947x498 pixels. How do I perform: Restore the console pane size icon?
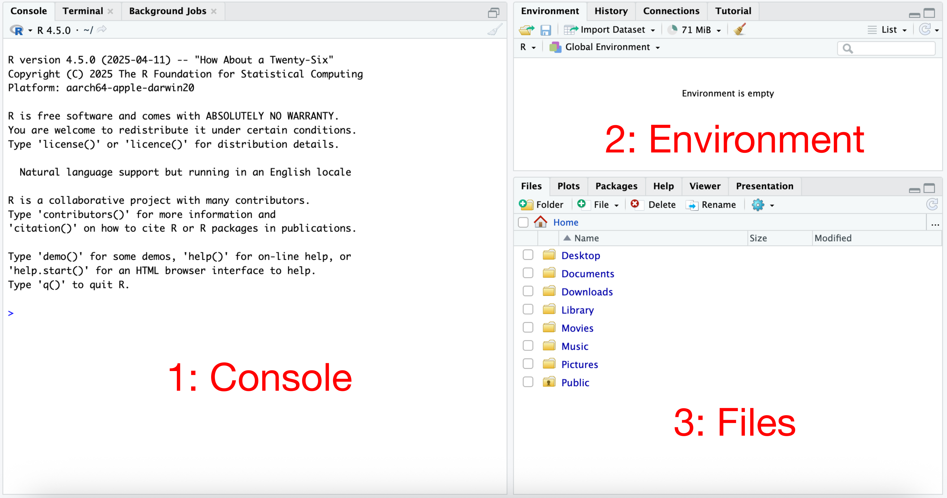point(493,13)
